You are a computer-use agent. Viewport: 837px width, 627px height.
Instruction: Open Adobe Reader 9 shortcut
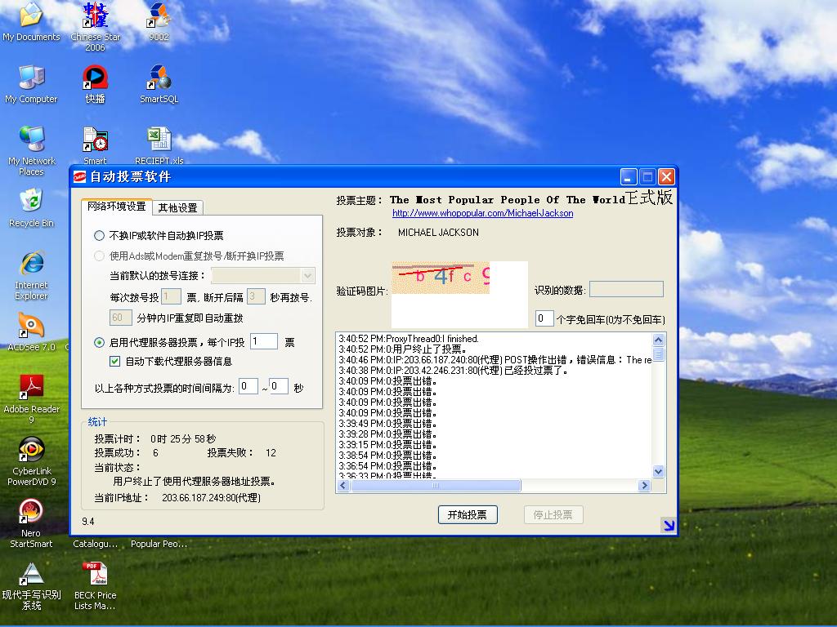pos(31,388)
